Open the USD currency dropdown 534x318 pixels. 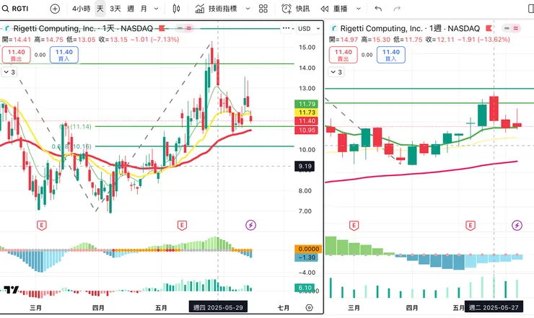tap(309, 29)
